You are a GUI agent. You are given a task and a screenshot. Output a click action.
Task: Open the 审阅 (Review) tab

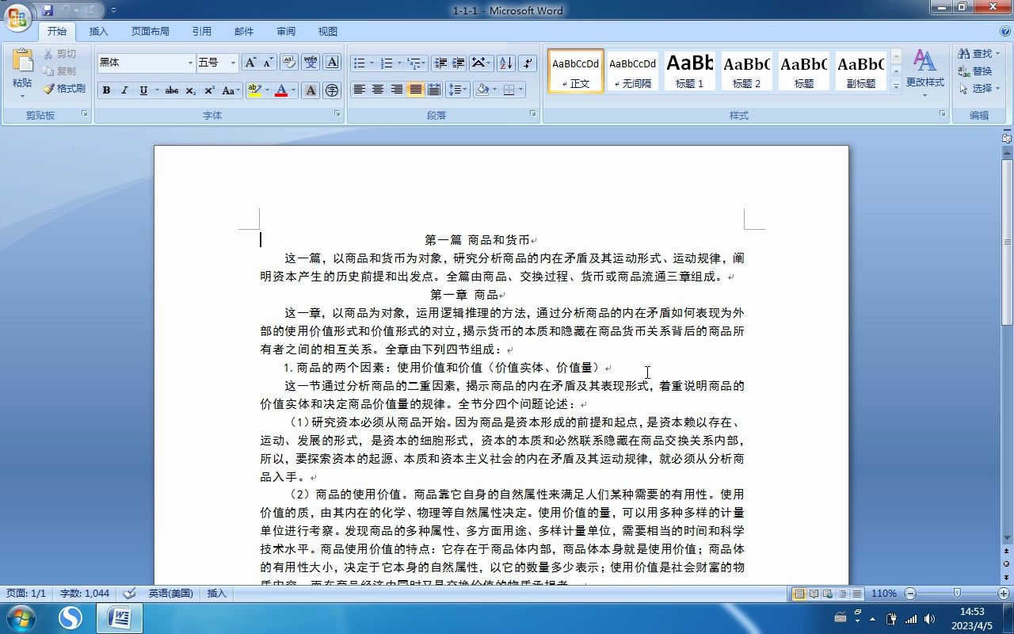286,32
